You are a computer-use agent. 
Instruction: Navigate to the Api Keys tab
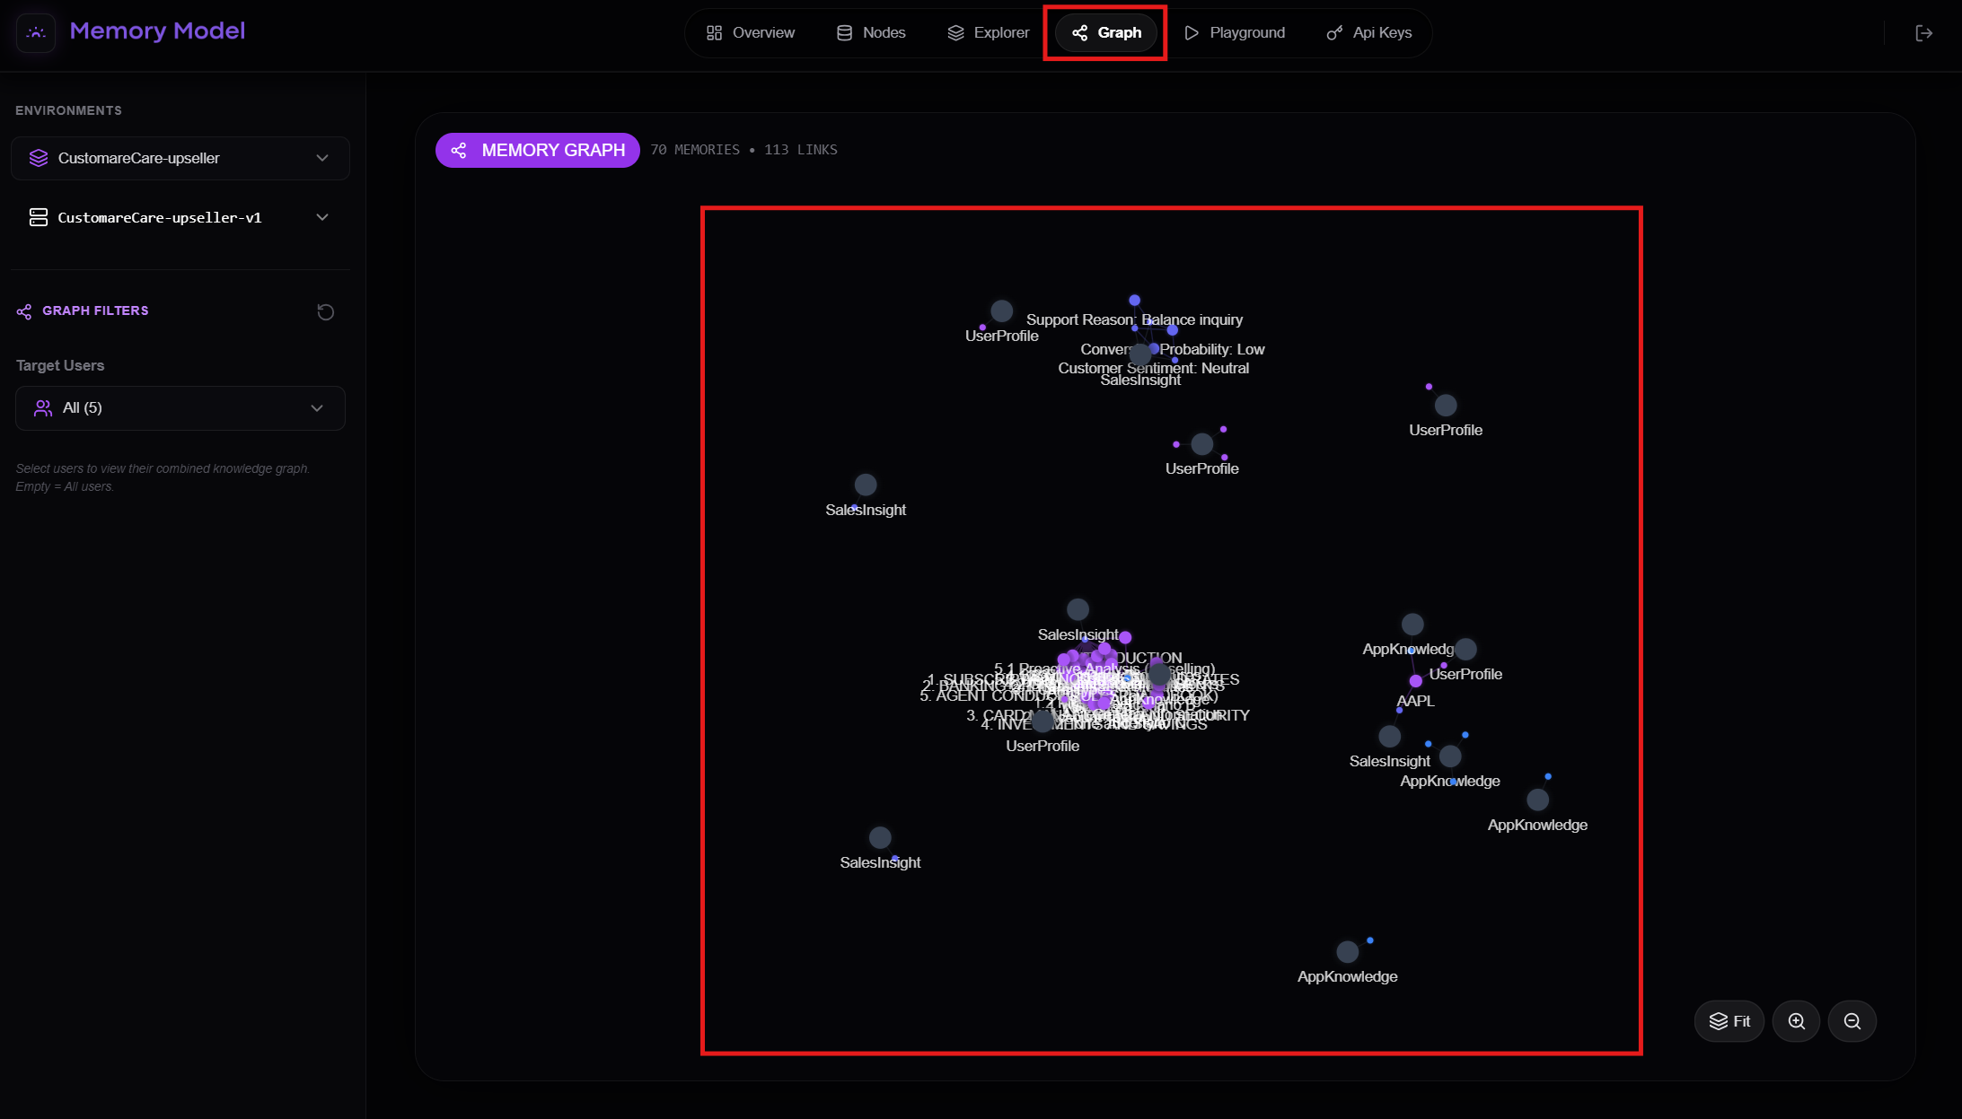click(x=1369, y=33)
